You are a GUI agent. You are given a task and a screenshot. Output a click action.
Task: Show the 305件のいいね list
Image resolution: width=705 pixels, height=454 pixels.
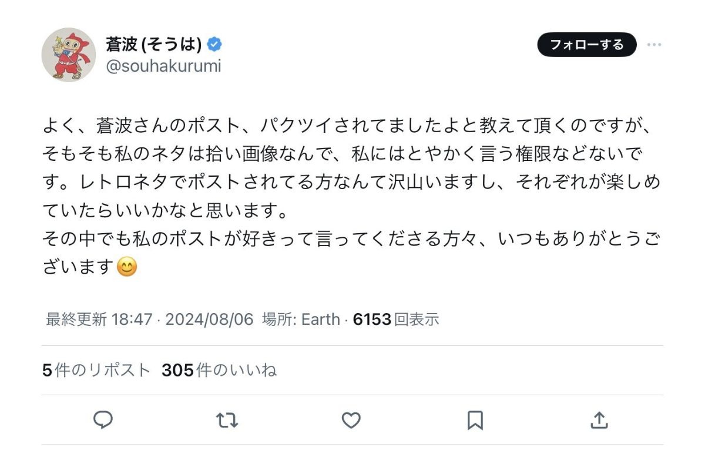tap(219, 371)
